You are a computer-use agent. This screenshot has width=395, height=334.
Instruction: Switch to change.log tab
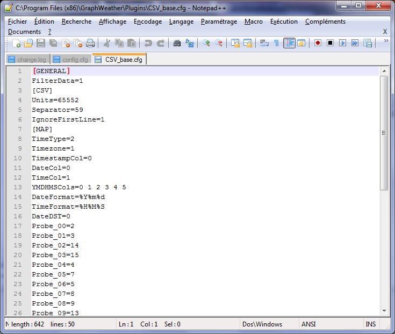coord(28,60)
